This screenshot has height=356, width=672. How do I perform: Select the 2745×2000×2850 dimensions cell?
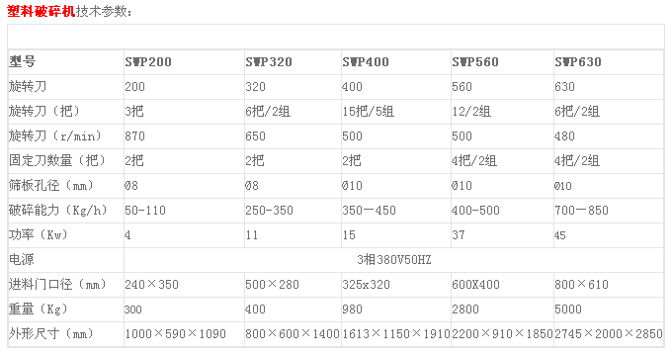[609, 334]
